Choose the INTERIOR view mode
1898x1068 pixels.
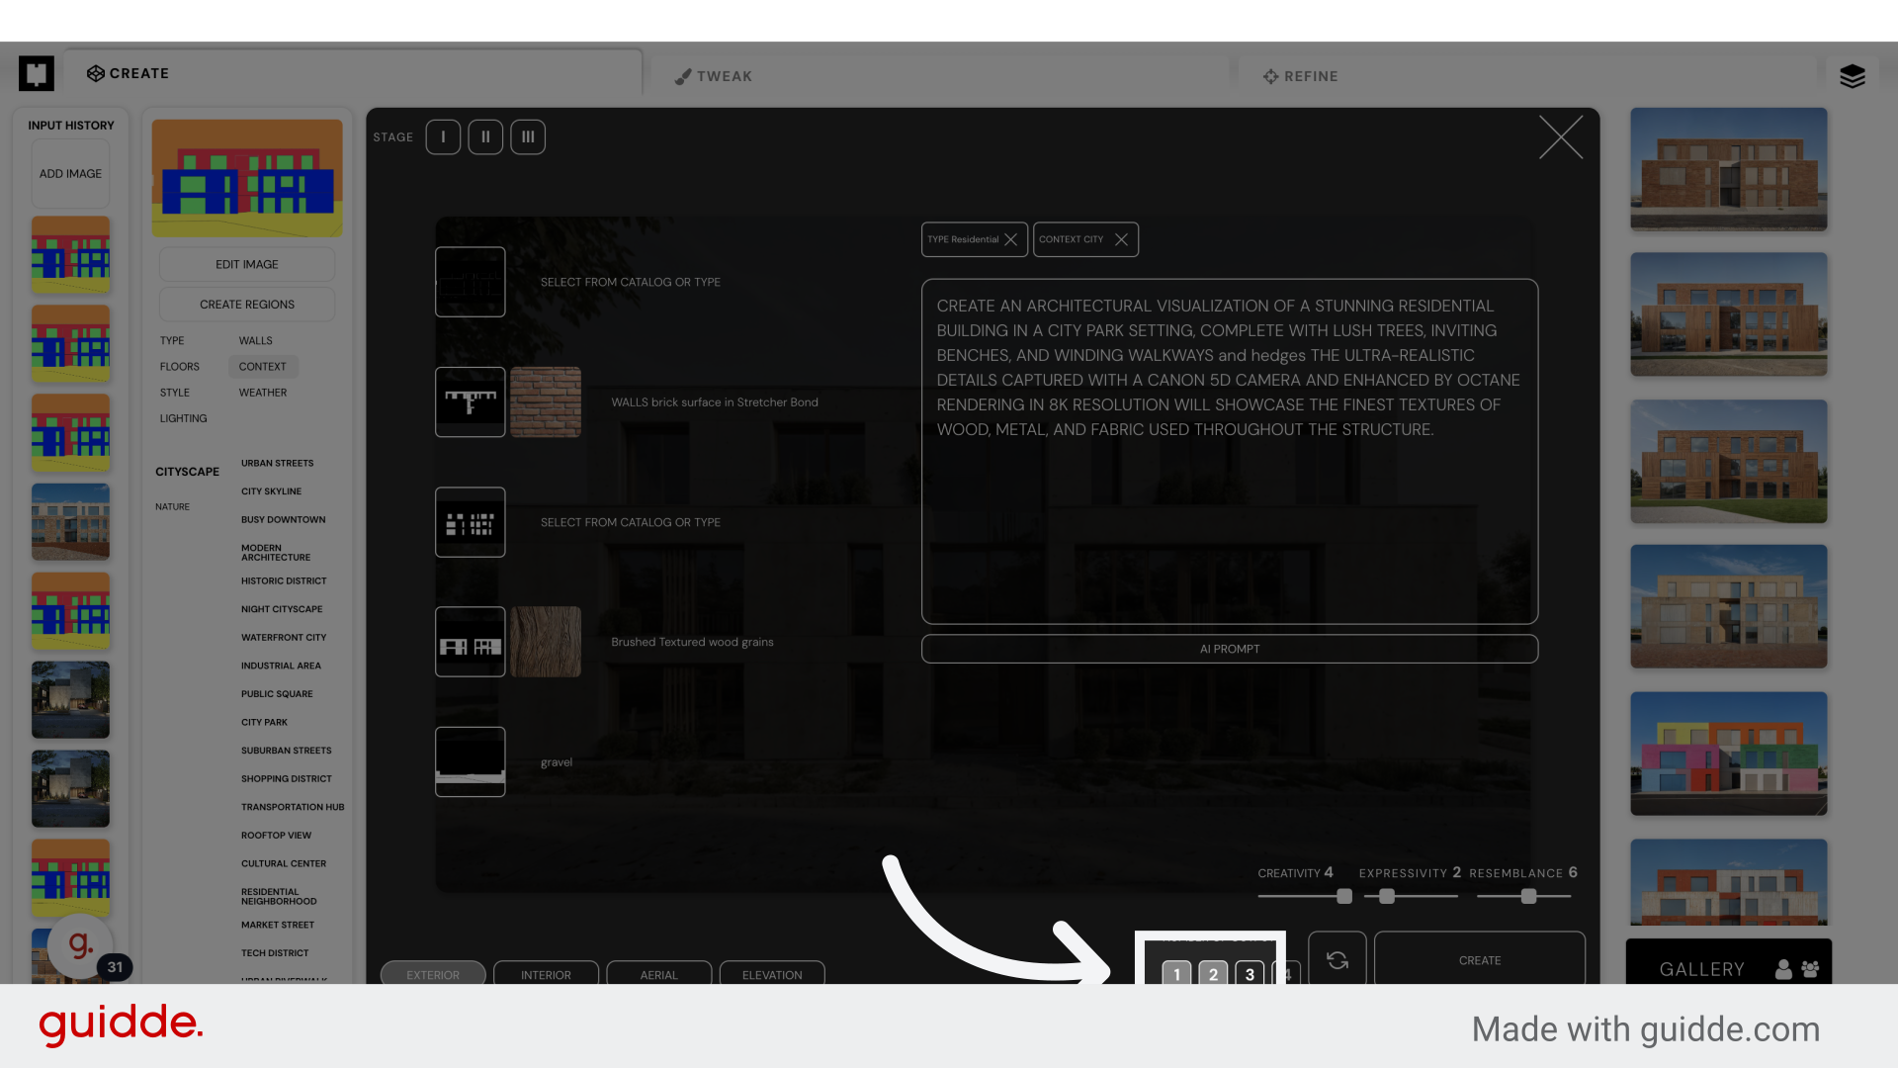click(x=546, y=973)
